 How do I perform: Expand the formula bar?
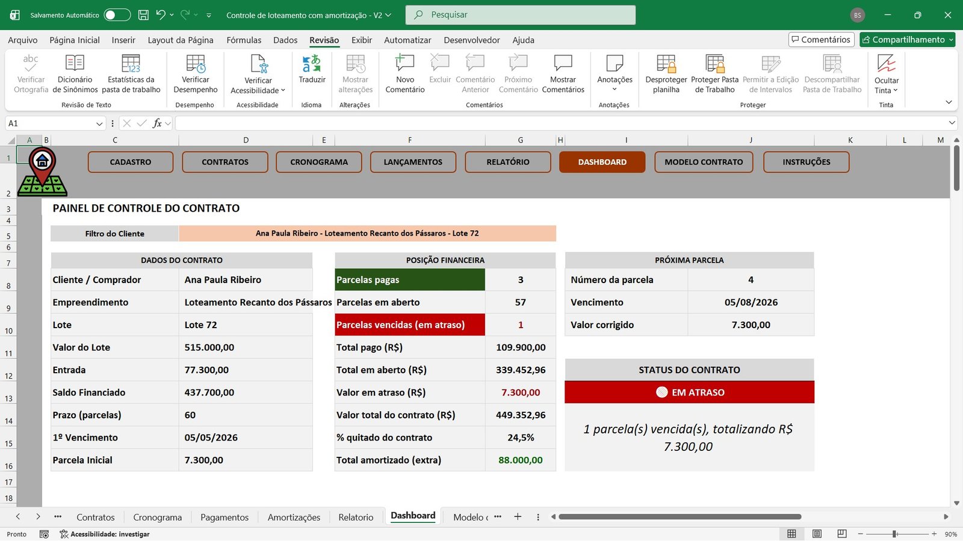tap(952, 123)
